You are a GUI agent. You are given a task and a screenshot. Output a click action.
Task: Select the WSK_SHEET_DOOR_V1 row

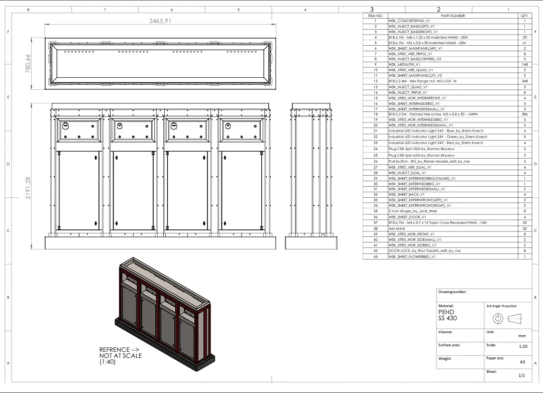pyautogui.click(x=447, y=217)
